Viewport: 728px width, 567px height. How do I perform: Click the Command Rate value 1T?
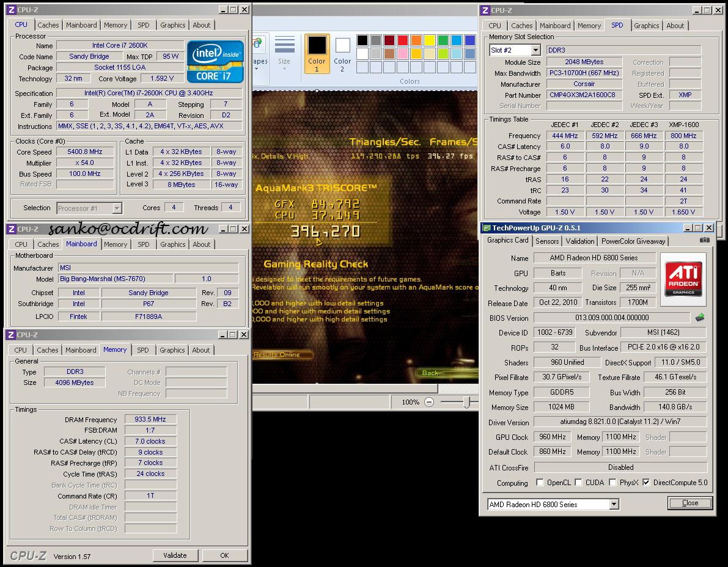(150, 496)
